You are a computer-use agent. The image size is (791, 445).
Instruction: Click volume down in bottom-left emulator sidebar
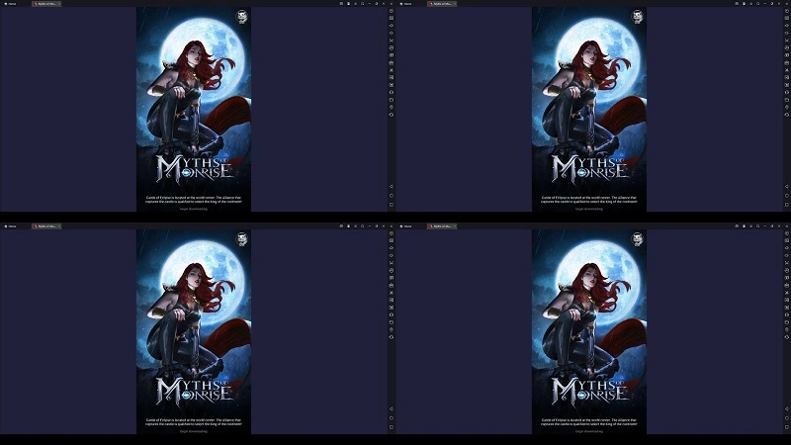[392, 255]
